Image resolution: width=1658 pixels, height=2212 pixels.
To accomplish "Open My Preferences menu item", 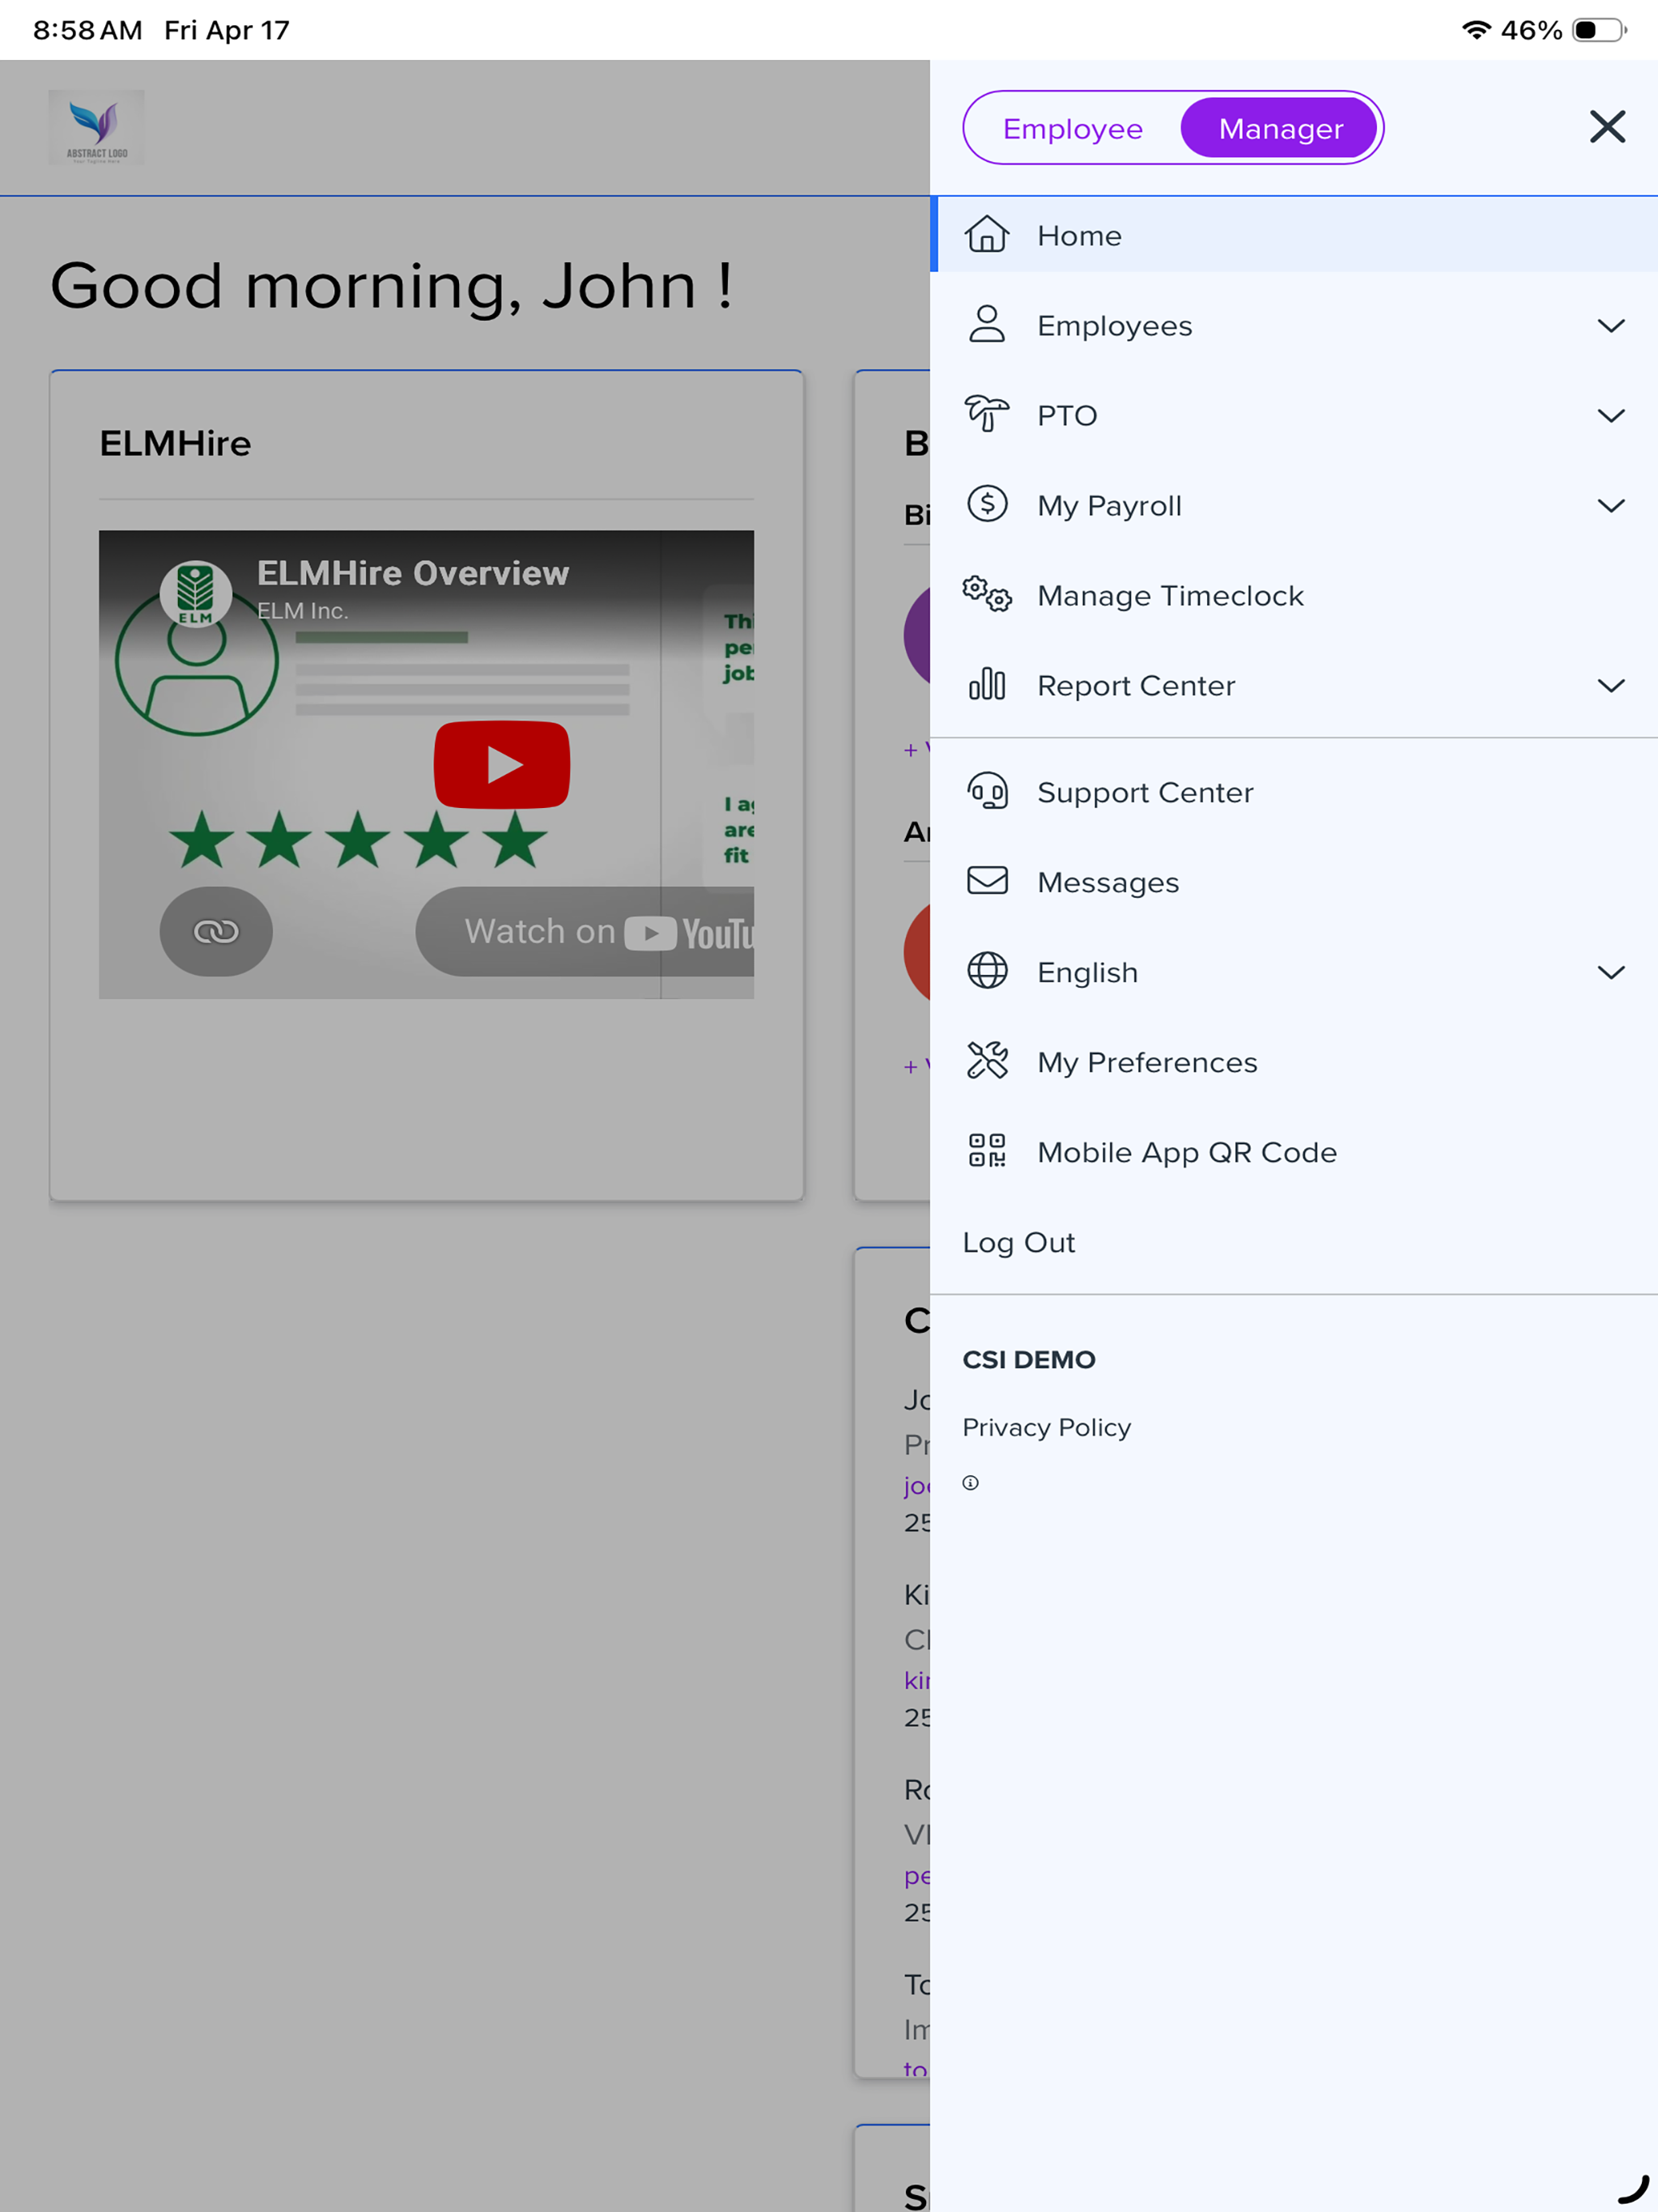I will click(x=1294, y=1063).
